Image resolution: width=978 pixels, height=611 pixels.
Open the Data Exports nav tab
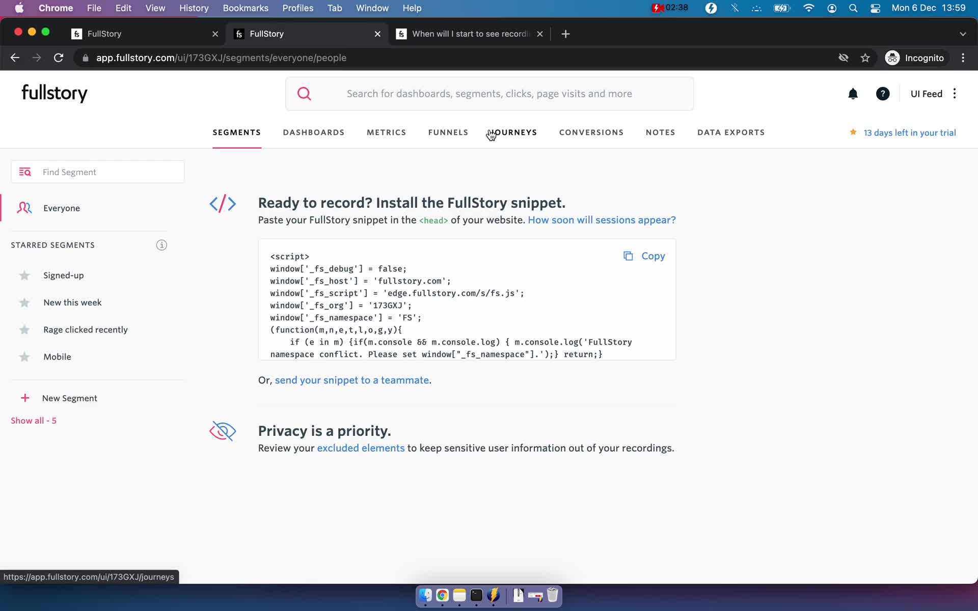[730, 132]
